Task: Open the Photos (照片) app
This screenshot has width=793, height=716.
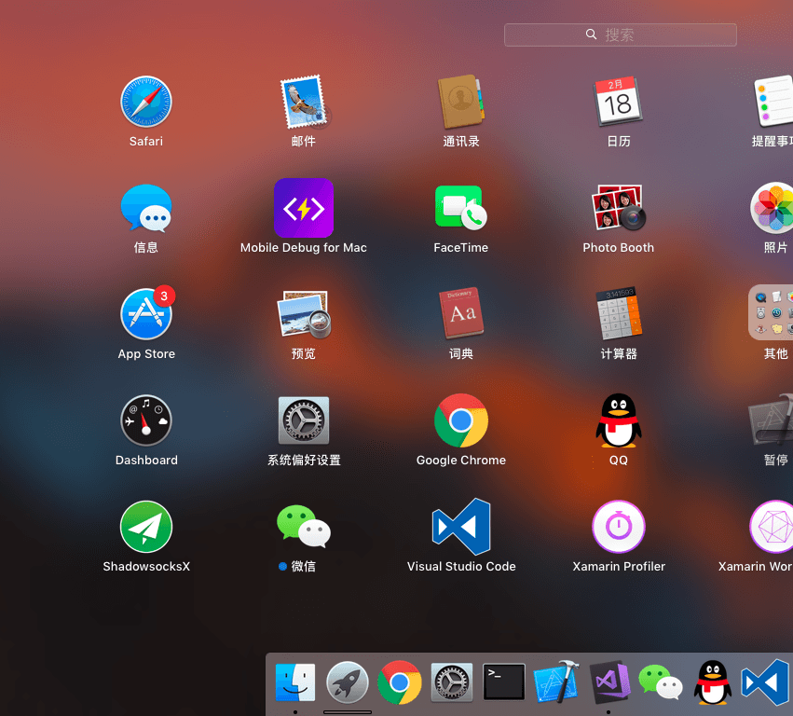Action: pyautogui.click(x=772, y=208)
